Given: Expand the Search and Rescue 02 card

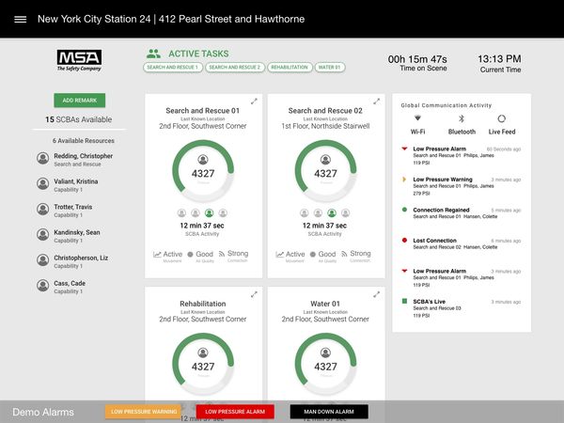Looking at the screenshot, I should click(x=376, y=102).
